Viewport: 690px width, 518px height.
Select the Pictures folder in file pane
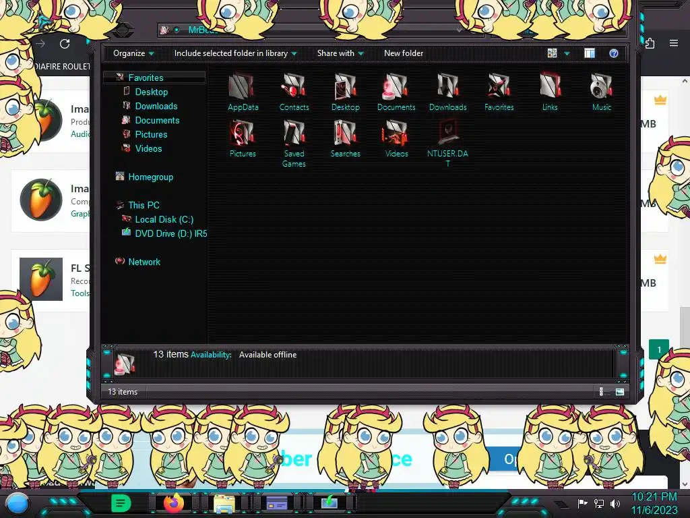coord(243,139)
